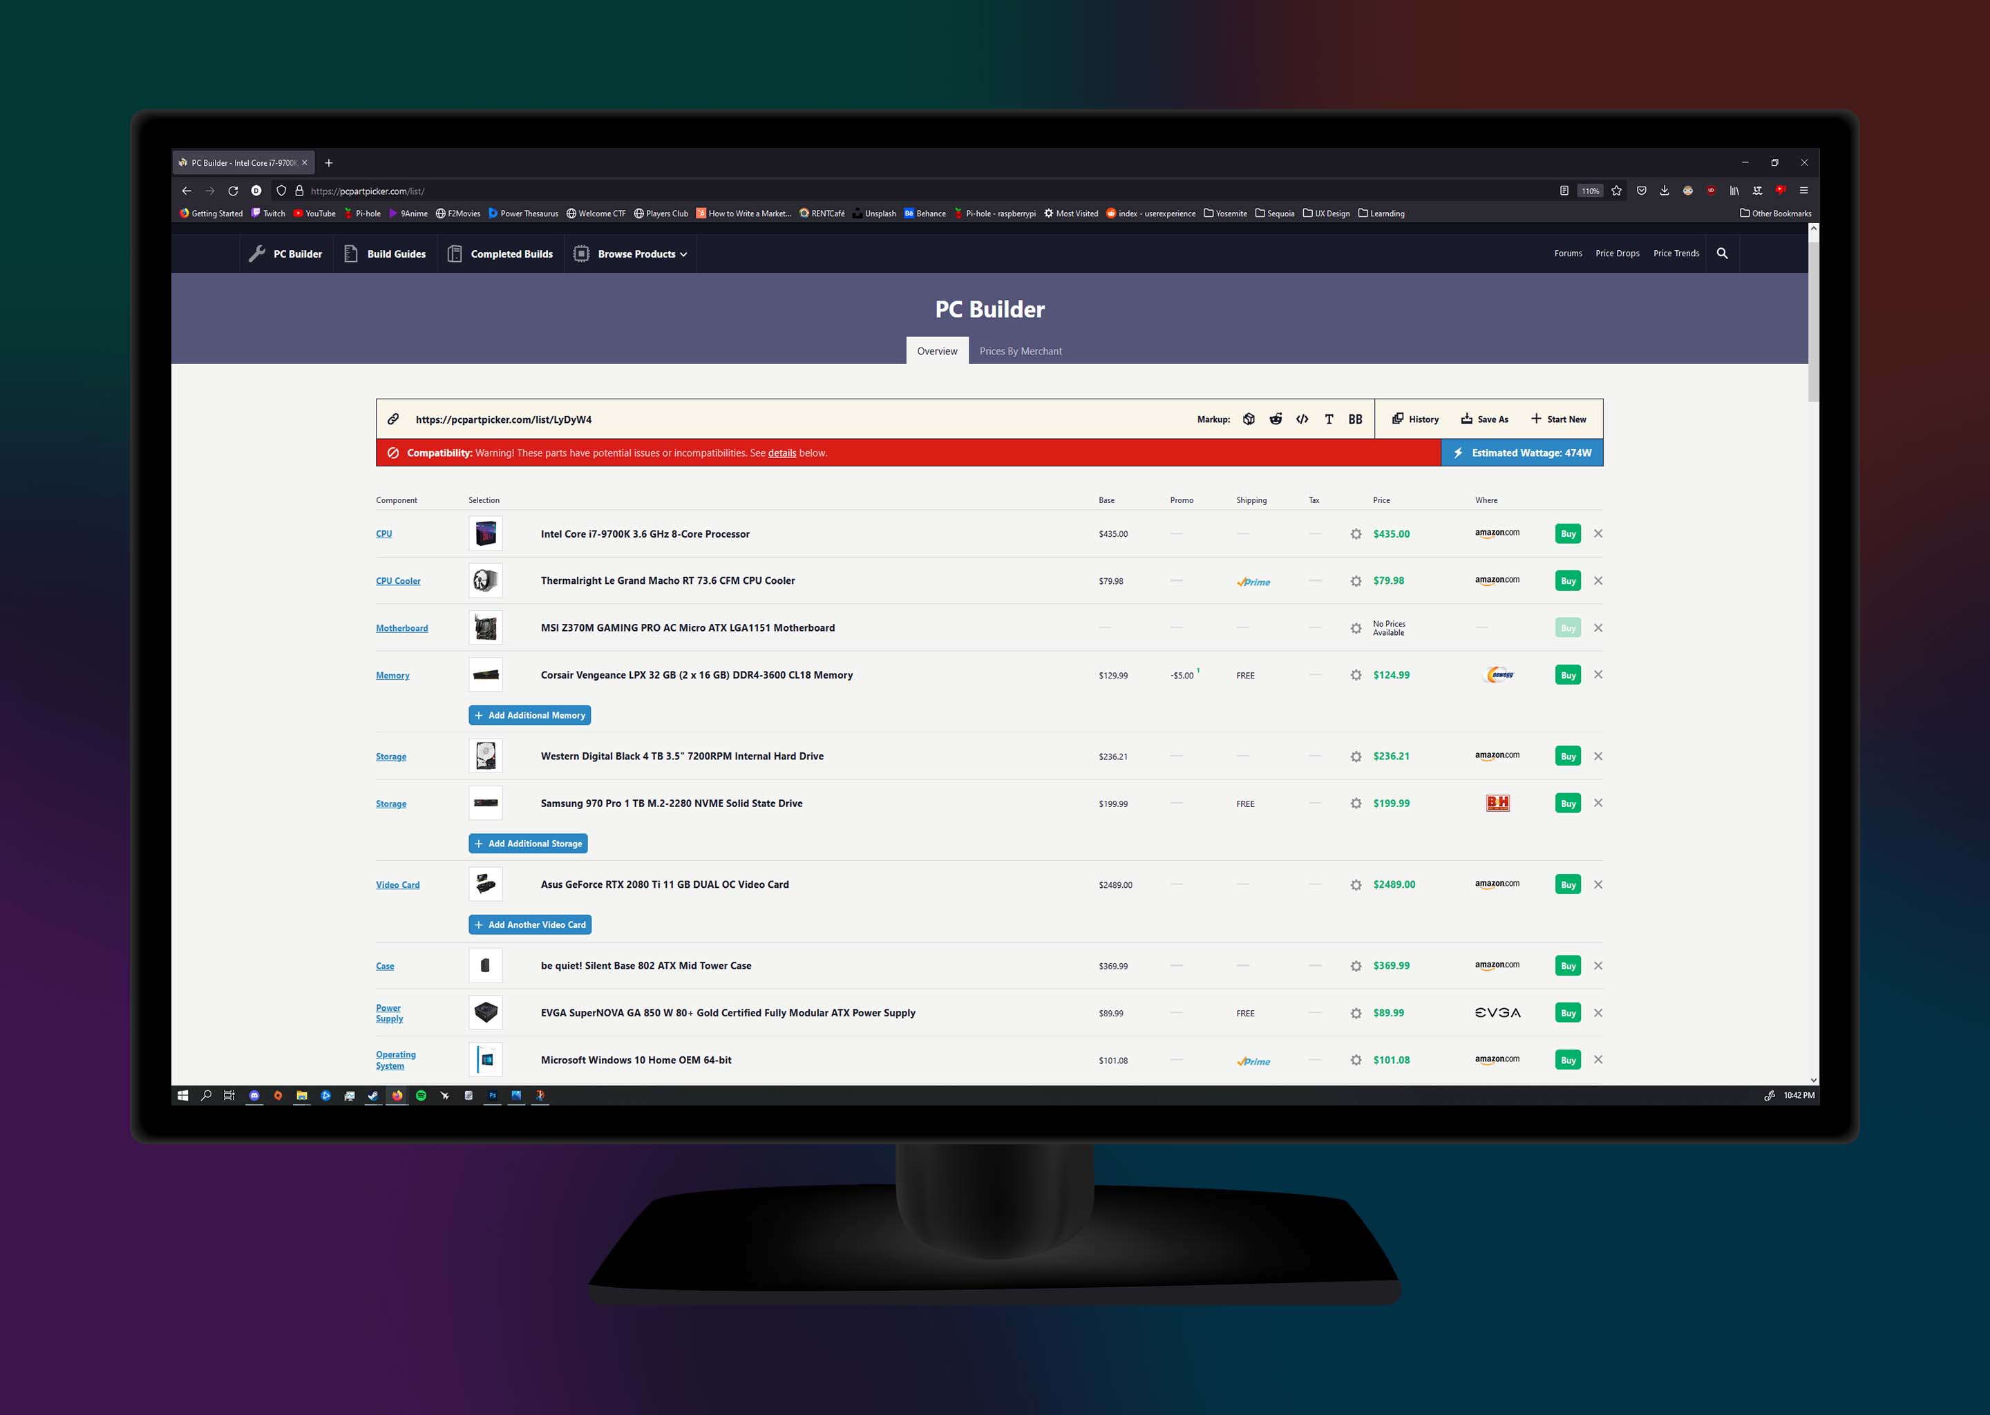Click the Add Additional Memory button
Image resolution: width=1990 pixels, height=1415 pixels.
coord(530,715)
